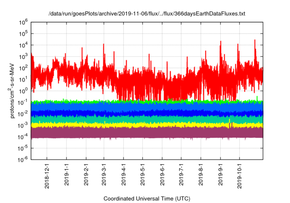Screen dimensions: 290x203
Task: Click the 10^4 y-axis tick label
Action: click(23, 45)
